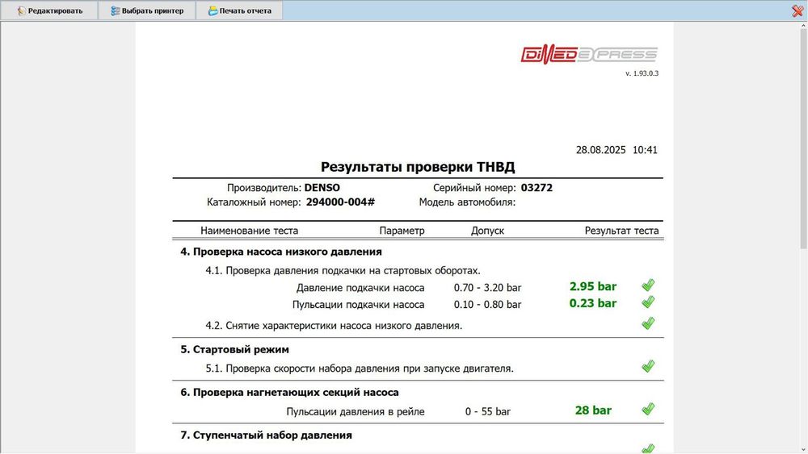
Task: Click the green checkmark beside 28 bar
Action: coord(648,409)
